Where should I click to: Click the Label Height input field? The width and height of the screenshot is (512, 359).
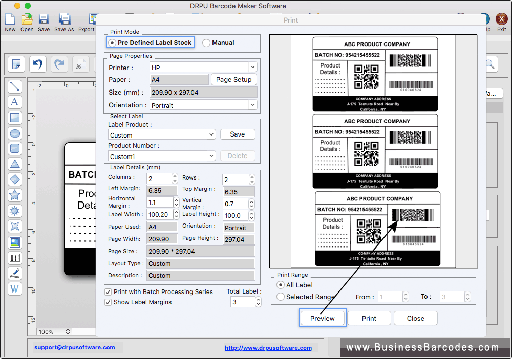point(236,215)
